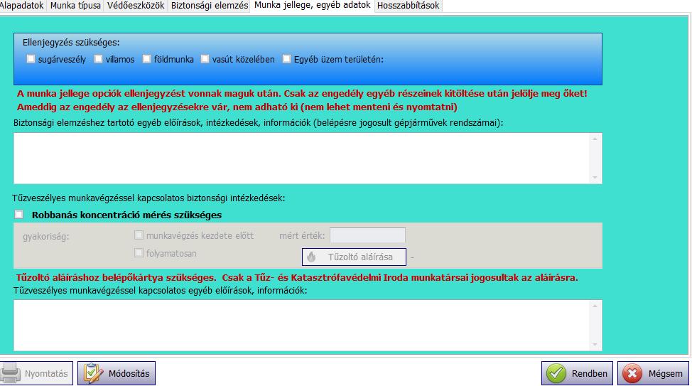Open the Biztonsági elemzés tab

coord(209,6)
